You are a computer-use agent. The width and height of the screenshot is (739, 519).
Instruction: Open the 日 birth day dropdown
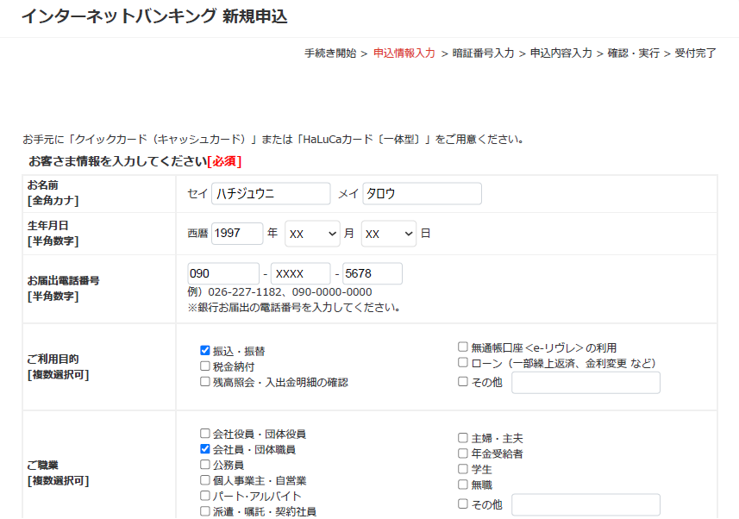tap(388, 234)
